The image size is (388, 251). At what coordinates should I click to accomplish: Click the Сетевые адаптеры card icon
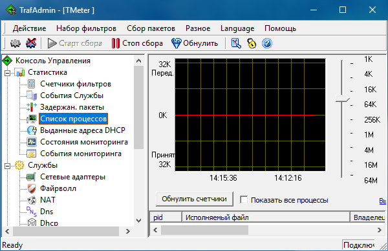click(x=32, y=177)
